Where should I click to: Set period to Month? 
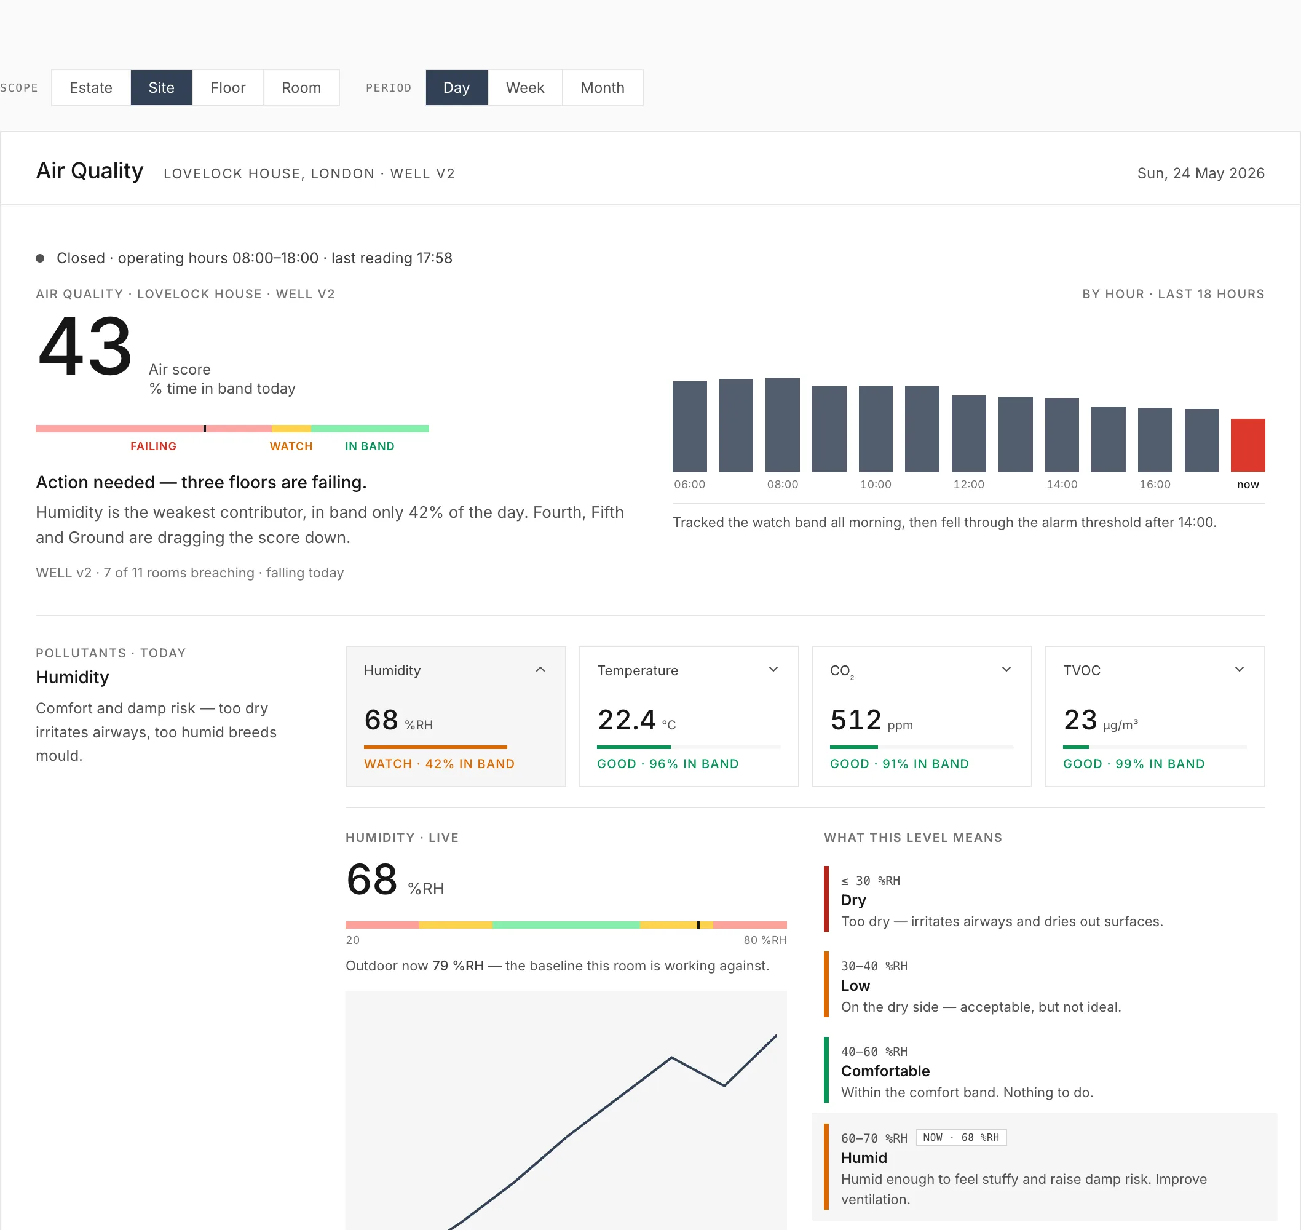point(603,88)
